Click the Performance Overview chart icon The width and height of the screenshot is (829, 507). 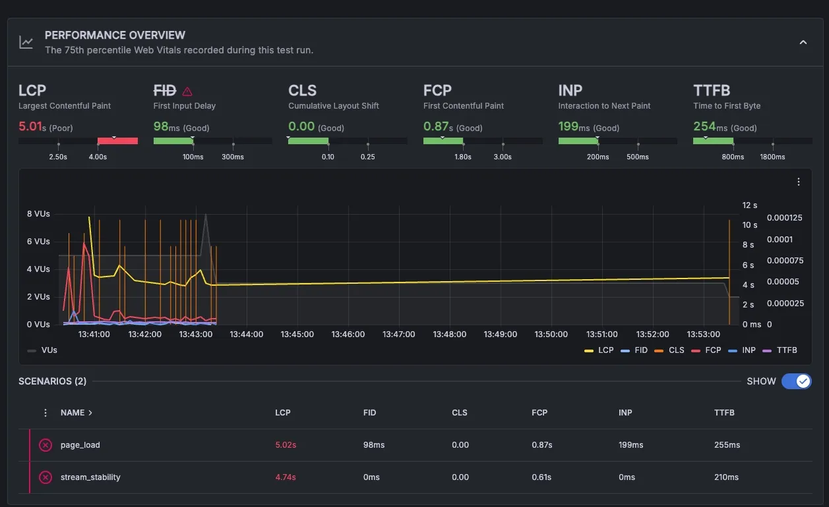[26, 43]
